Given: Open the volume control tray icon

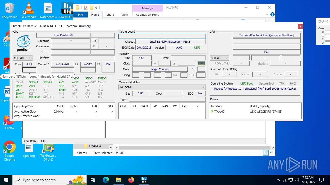Looking at the screenshot, I should pyautogui.click(x=297, y=180).
